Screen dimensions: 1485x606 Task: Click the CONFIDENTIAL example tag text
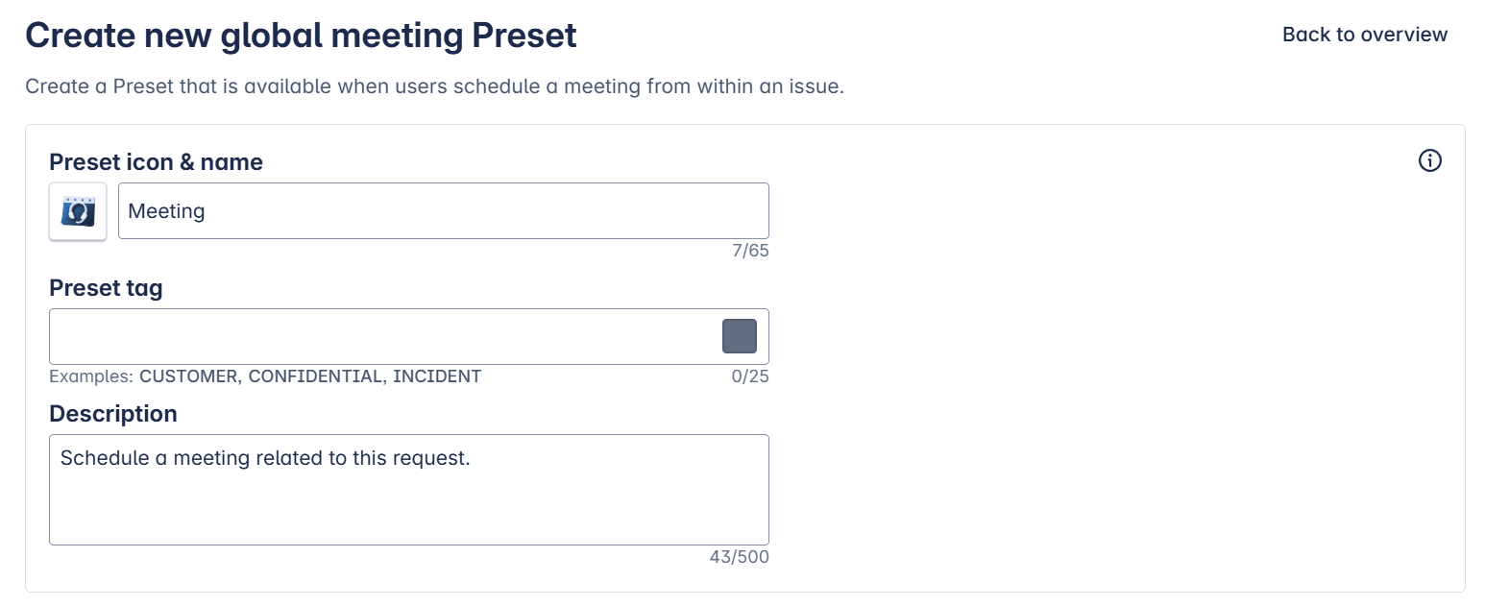coord(315,376)
